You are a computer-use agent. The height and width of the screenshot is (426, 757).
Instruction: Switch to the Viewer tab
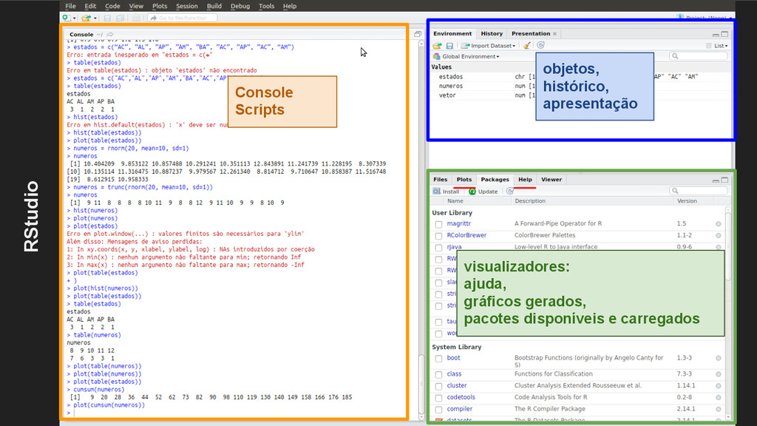[551, 179]
